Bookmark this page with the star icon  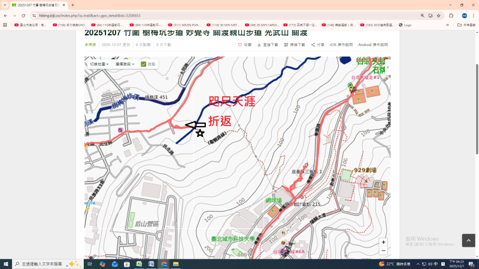[438, 16]
